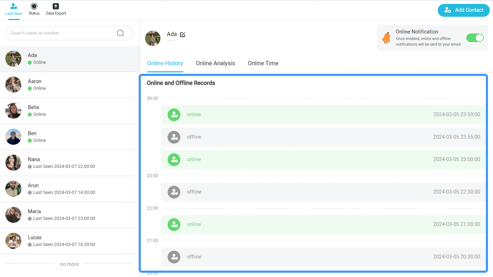Switch to the Online Analysis tab
This screenshot has width=493, height=277.
coord(215,63)
